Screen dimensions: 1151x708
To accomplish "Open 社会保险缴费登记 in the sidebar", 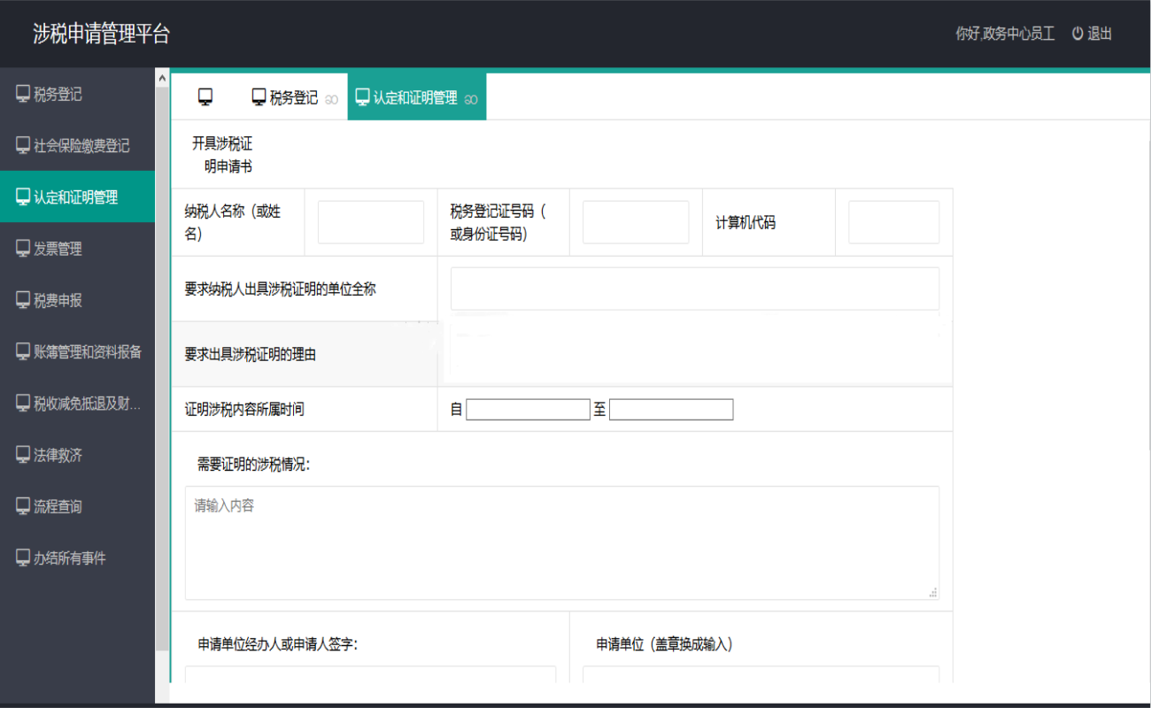I will [x=77, y=145].
